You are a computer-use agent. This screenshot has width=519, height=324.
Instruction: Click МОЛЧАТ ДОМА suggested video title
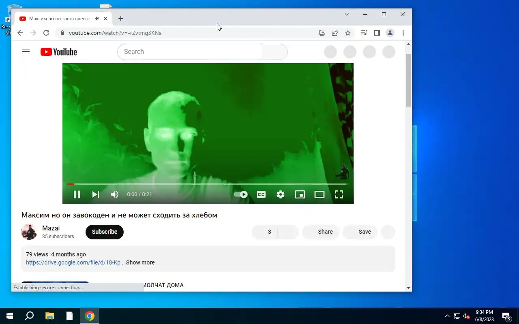click(x=163, y=285)
